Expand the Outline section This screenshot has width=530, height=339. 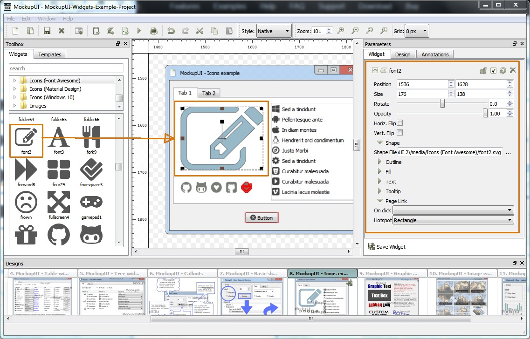[x=379, y=162]
